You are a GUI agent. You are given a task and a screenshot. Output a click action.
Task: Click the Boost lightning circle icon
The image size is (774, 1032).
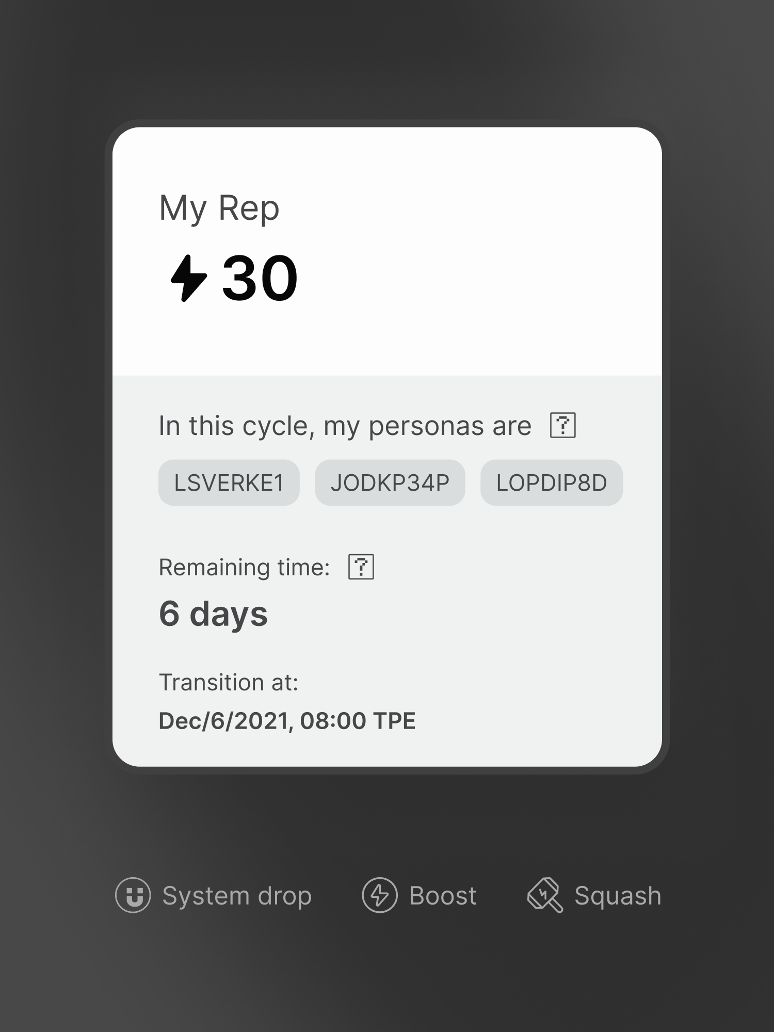[x=380, y=895]
